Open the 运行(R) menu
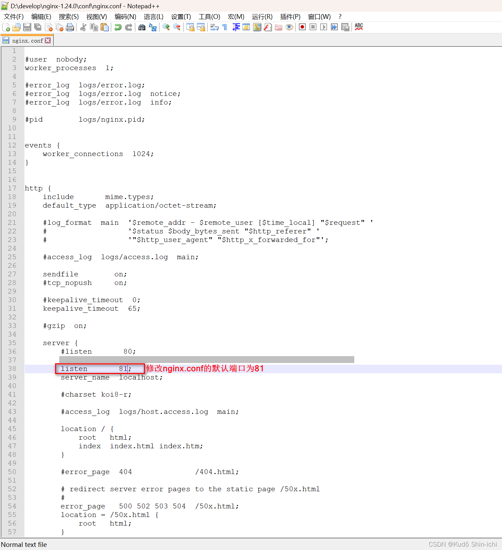 262,17
